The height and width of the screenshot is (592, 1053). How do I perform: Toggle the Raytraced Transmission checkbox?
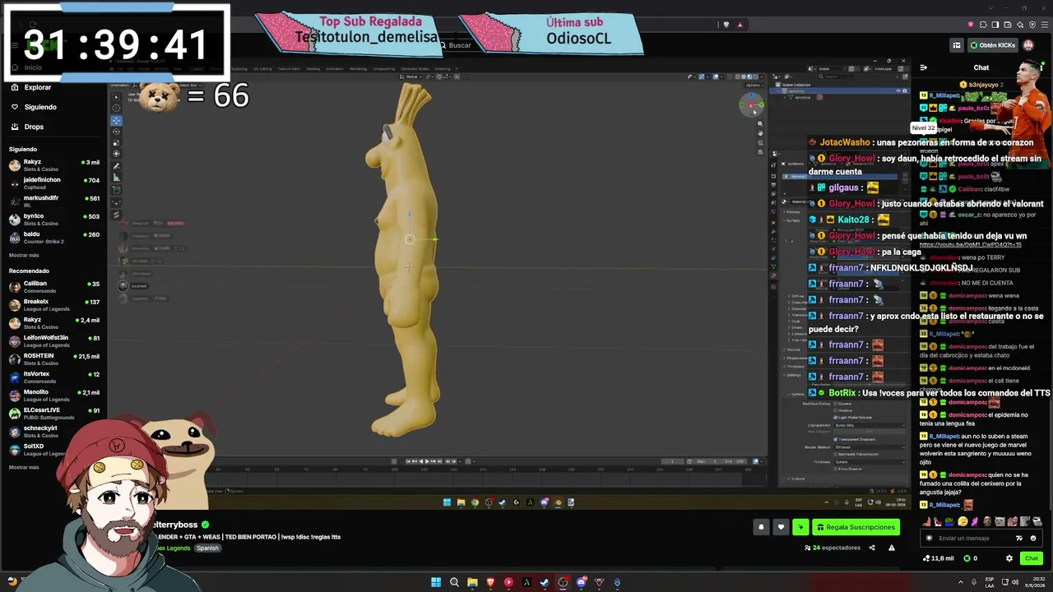836,455
